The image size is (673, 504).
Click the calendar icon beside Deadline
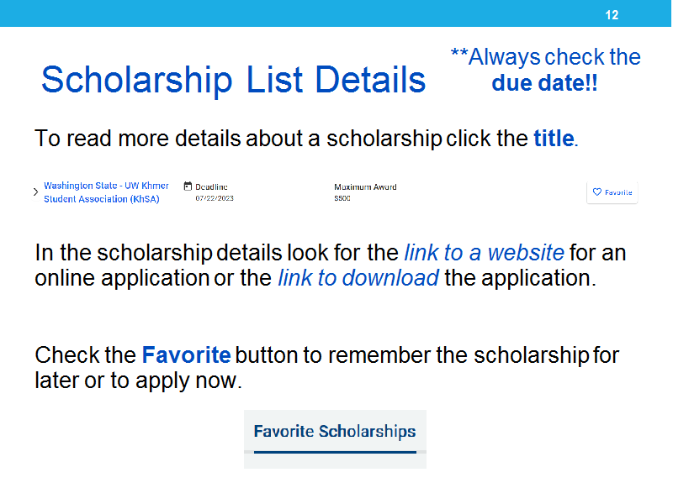[188, 186]
